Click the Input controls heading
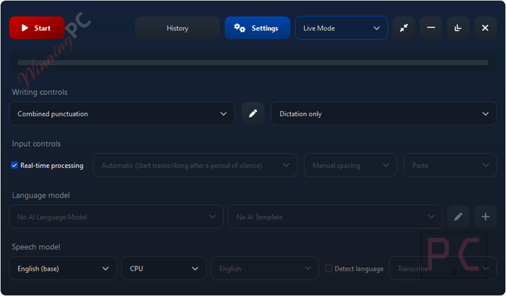 click(x=36, y=144)
